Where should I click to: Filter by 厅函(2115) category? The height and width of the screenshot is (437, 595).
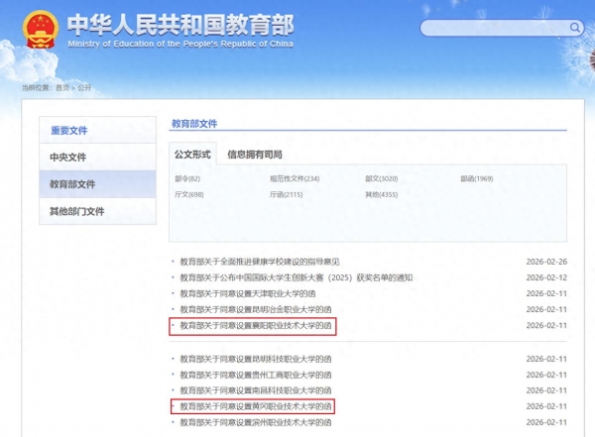click(290, 195)
